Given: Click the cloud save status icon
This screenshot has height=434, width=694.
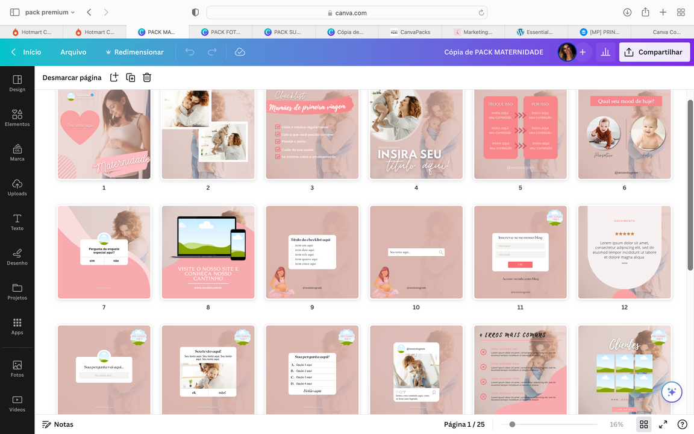Looking at the screenshot, I should coord(240,52).
